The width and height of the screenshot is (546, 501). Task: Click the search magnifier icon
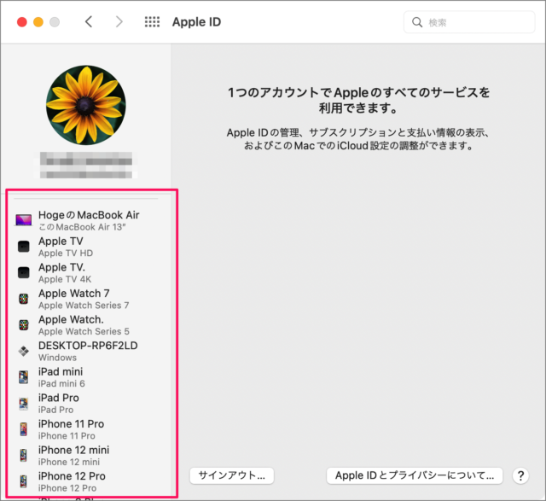(x=417, y=22)
